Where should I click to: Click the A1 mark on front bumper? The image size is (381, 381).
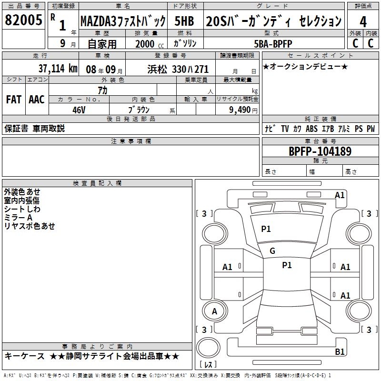[x=340, y=195]
